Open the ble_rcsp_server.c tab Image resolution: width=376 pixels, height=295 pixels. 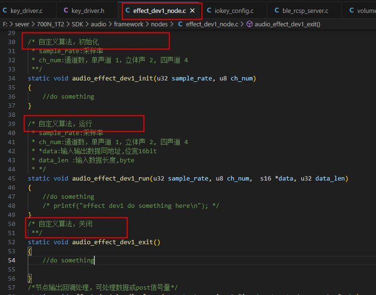(x=304, y=11)
